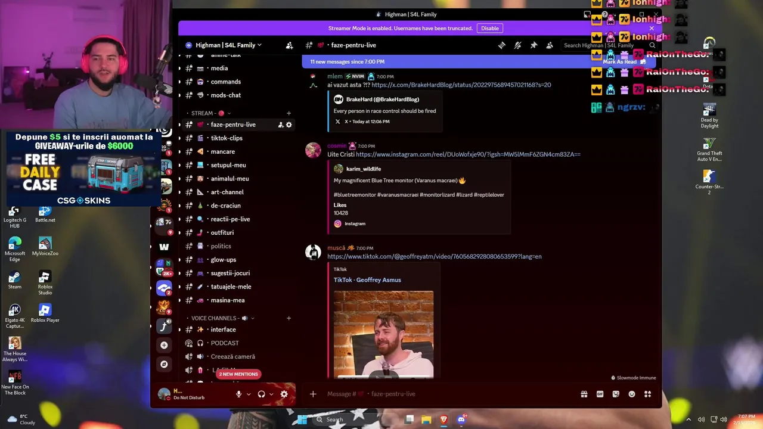Image resolution: width=763 pixels, height=429 pixels.
Task: Mute microphone in the user panel
Action: tap(238, 394)
